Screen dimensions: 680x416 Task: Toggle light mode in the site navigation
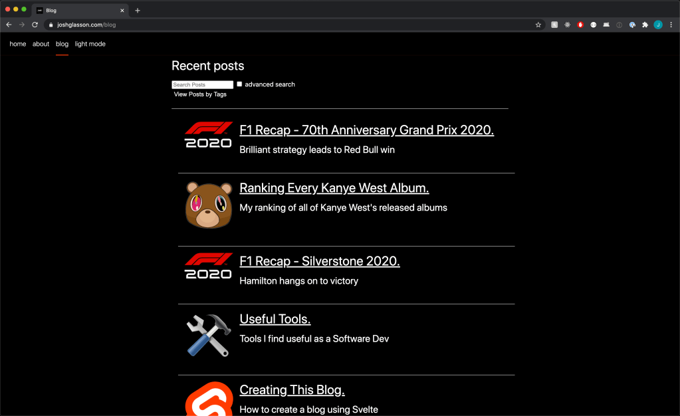[x=90, y=44]
